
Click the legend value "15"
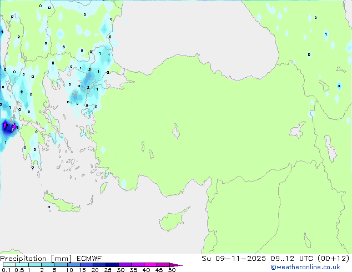pyautogui.click(x=82, y=270)
